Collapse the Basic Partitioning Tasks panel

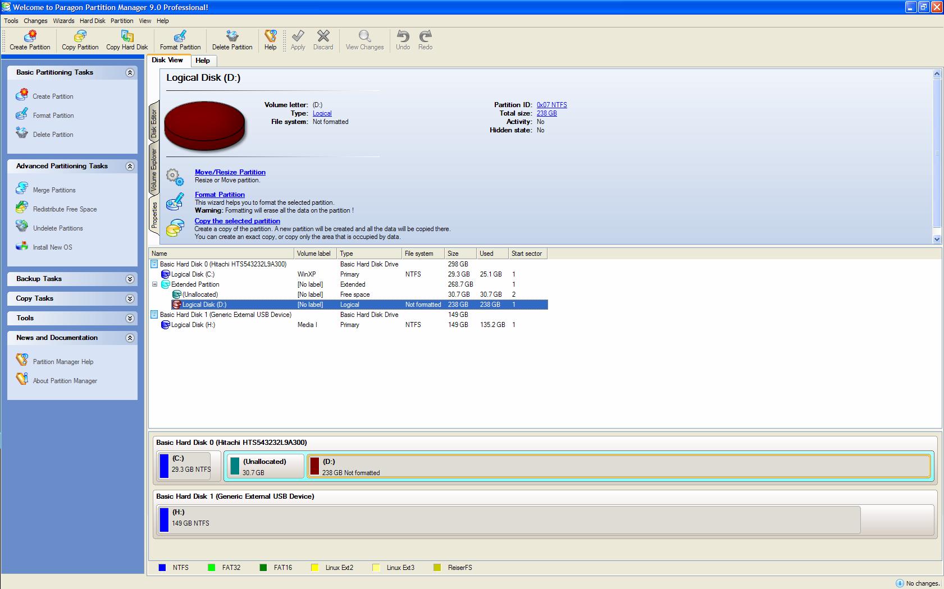pyautogui.click(x=130, y=72)
